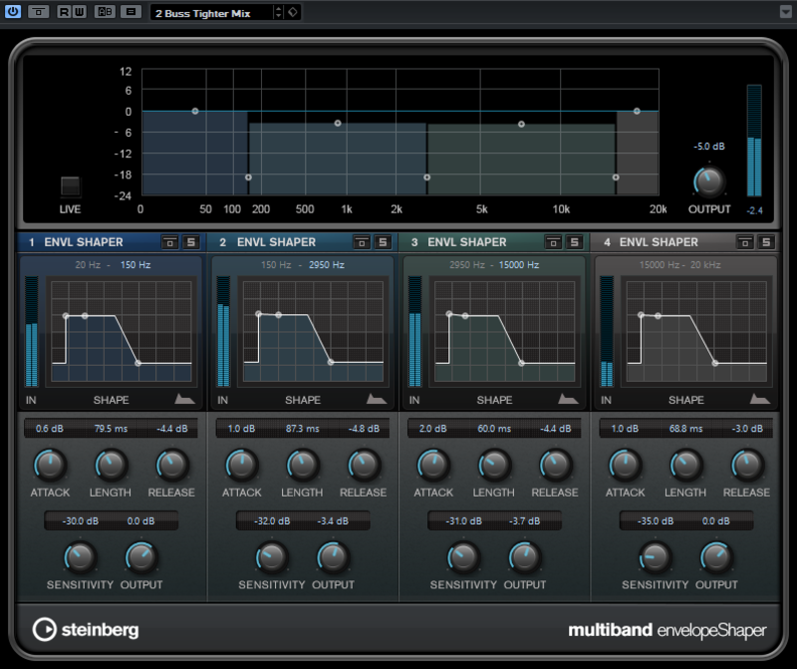Solo band 2 envelope shaper

tap(383, 242)
